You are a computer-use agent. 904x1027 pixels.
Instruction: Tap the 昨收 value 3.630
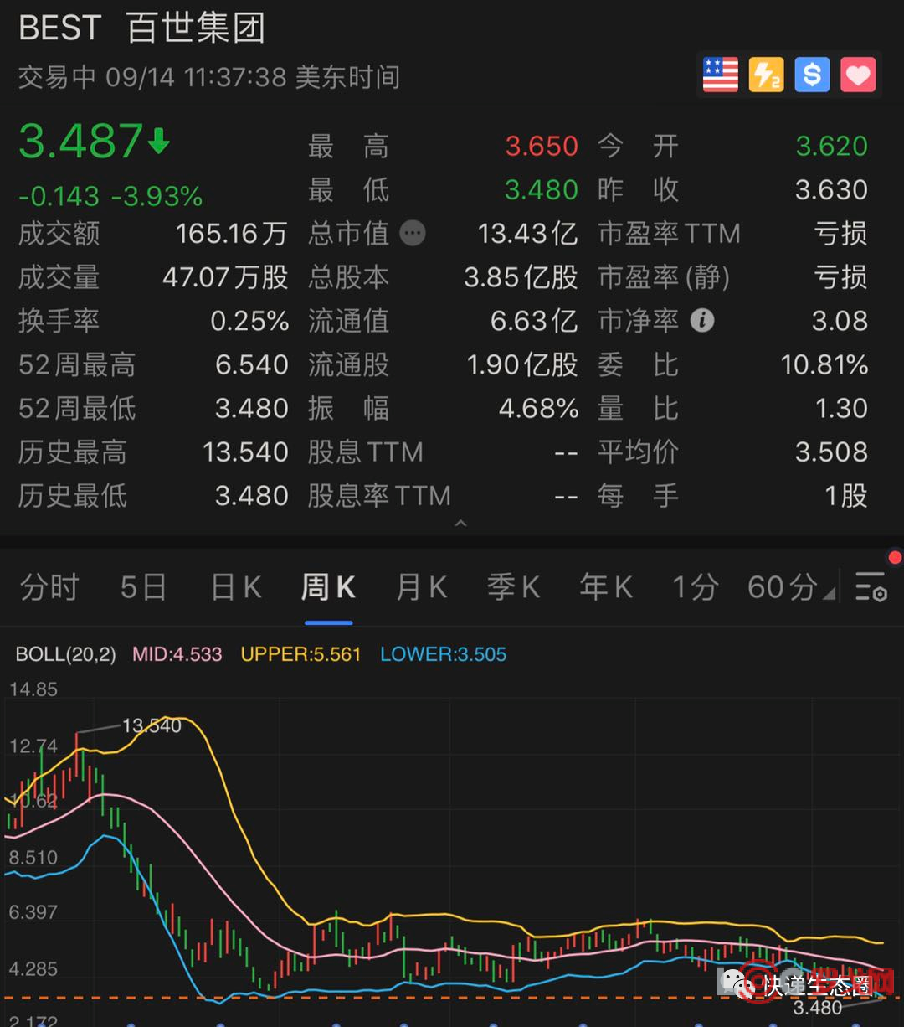point(831,189)
